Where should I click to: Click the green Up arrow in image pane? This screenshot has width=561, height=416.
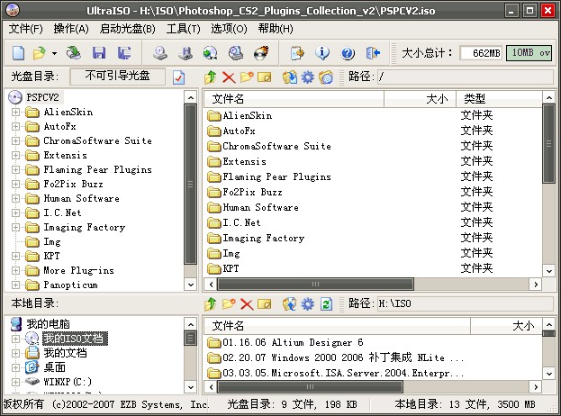tap(211, 78)
